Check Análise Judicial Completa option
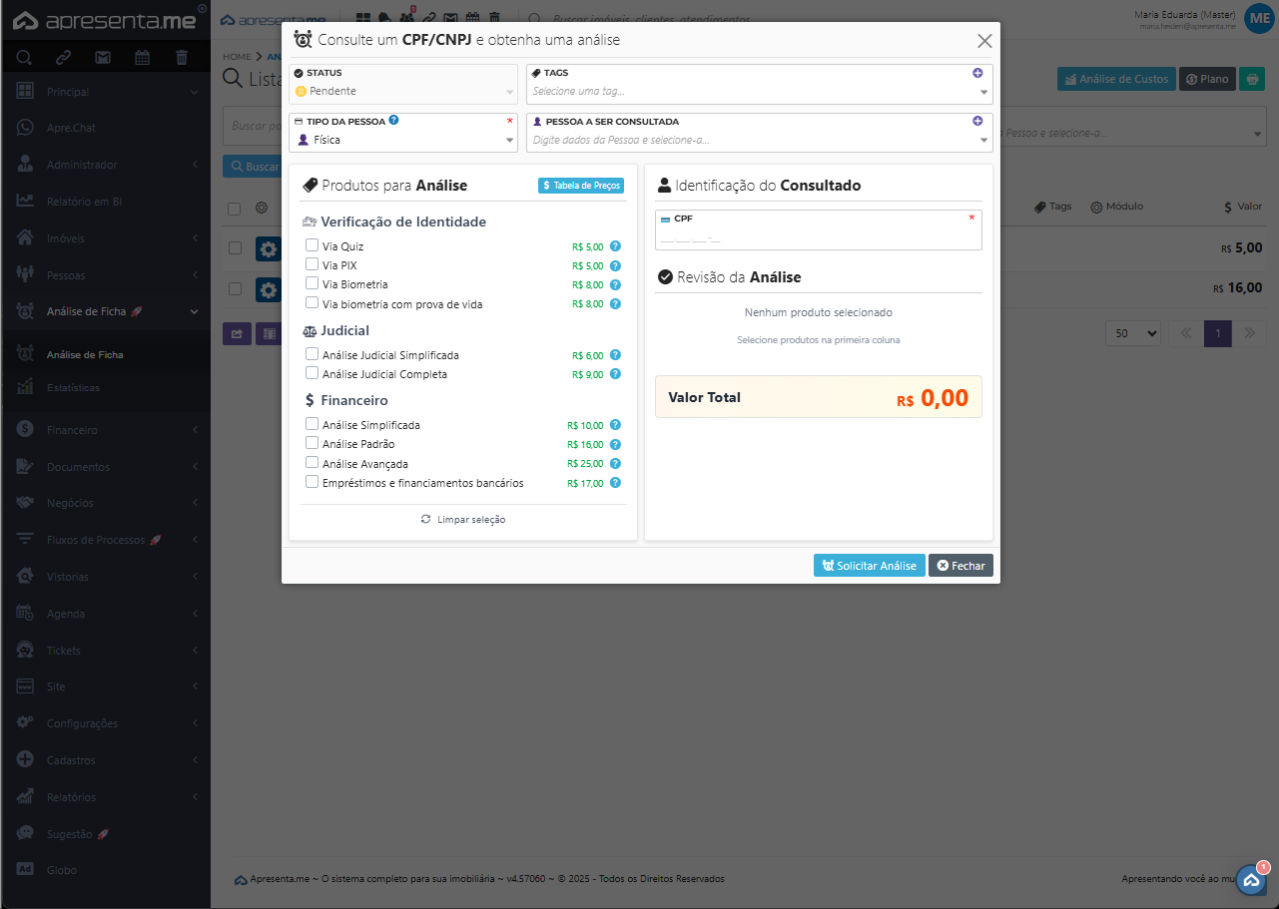Image resolution: width=1279 pixels, height=909 pixels. [313, 373]
